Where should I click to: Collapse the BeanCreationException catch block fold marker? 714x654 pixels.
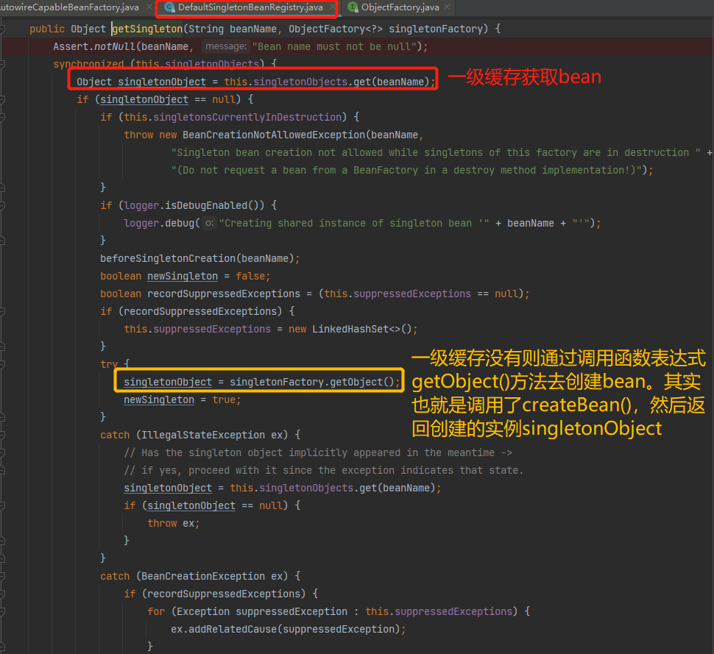click(2, 577)
